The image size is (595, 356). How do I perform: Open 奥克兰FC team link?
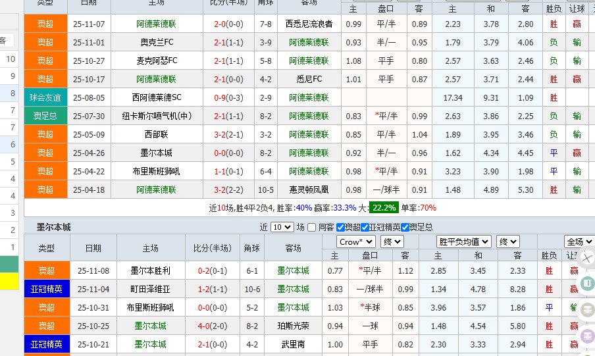coord(157,42)
